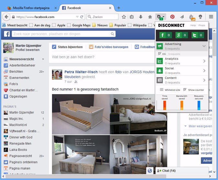
Task: Open the downloads arrow icon
Action: point(141,17)
